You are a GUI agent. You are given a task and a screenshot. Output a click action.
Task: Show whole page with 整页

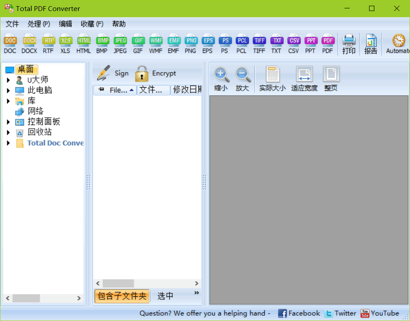331,78
